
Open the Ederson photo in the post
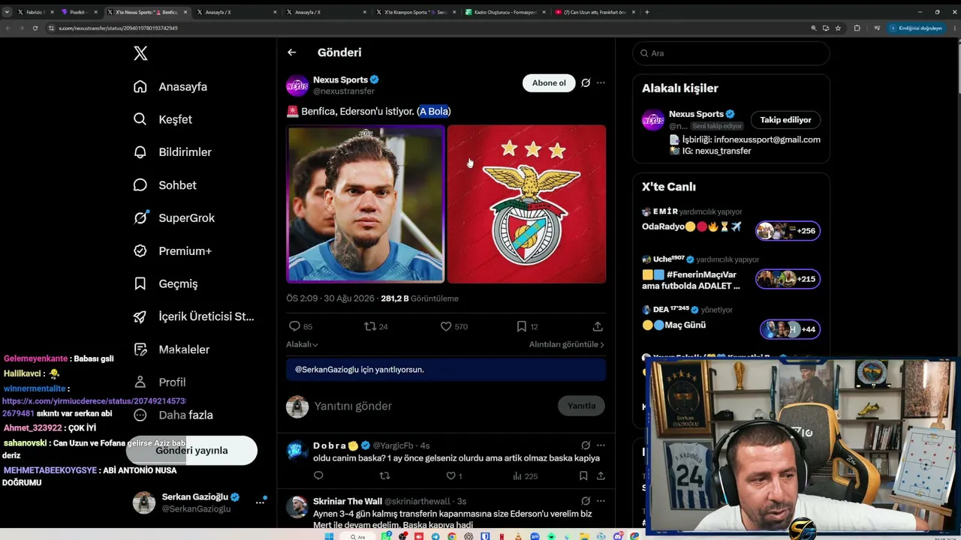[x=365, y=204]
